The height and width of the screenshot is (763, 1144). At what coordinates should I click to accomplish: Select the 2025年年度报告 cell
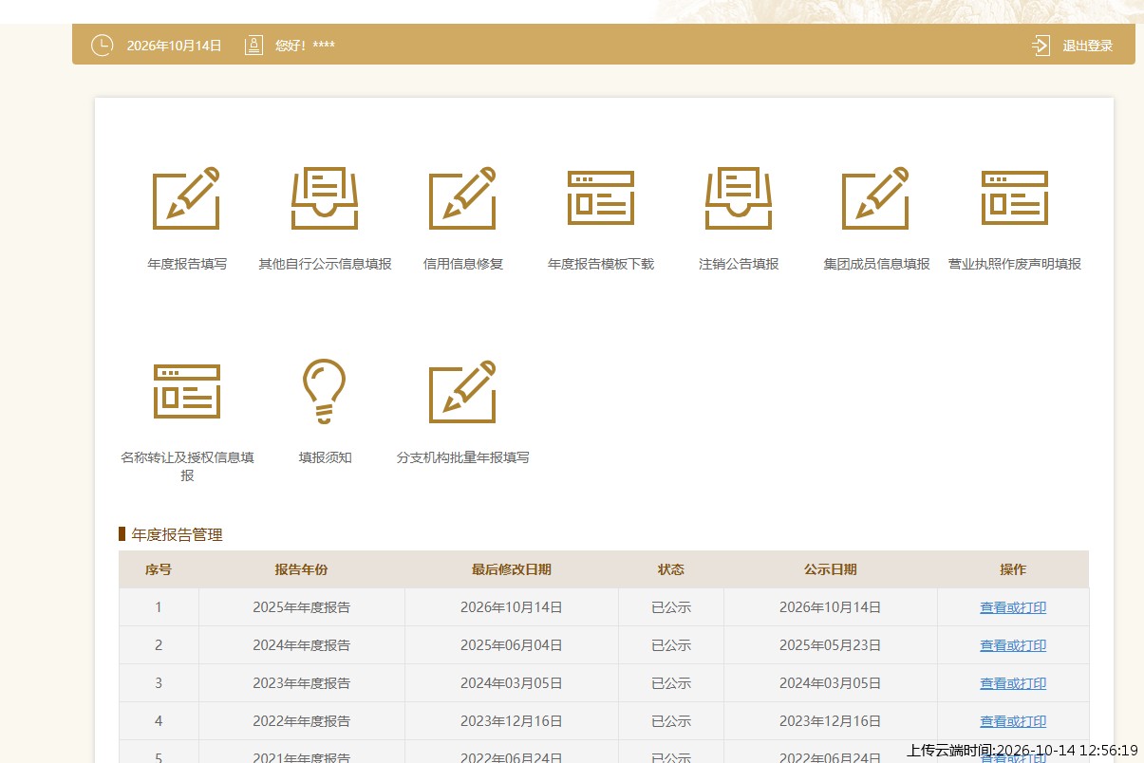pyautogui.click(x=302, y=607)
